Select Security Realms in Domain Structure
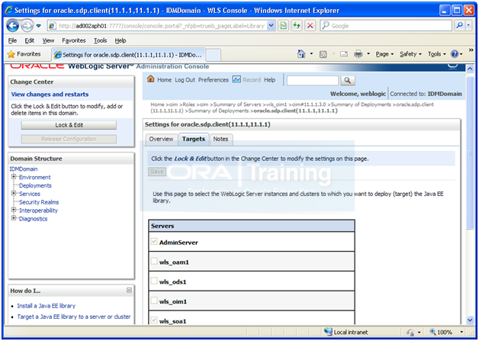The height and width of the screenshot is (341, 479). [x=39, y=202]
